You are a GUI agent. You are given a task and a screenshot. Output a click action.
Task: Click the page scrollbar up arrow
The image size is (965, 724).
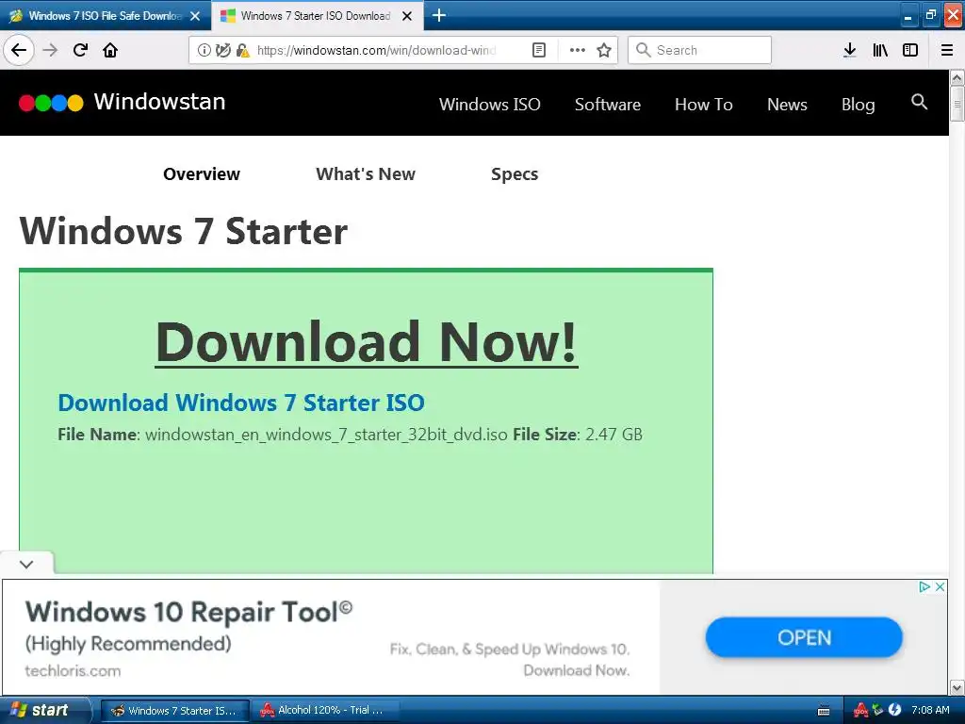coord(957,77)
